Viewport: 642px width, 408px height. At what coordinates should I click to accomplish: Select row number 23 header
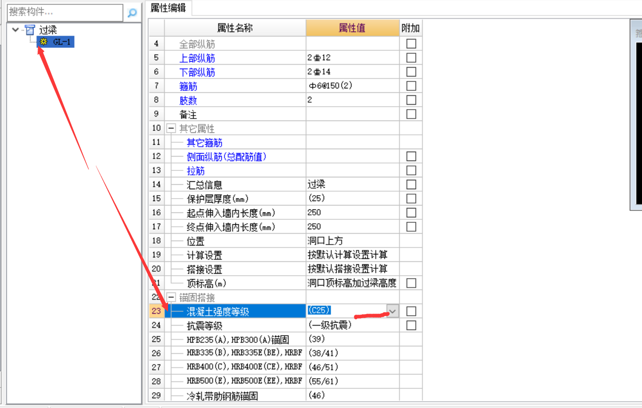157,311
